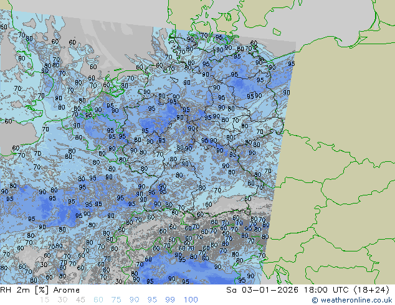Image resolution: width=395 pixels, height=305 pixels.
Task: Click legend value 95 in the bottom scale
Action: click(152, 300)
